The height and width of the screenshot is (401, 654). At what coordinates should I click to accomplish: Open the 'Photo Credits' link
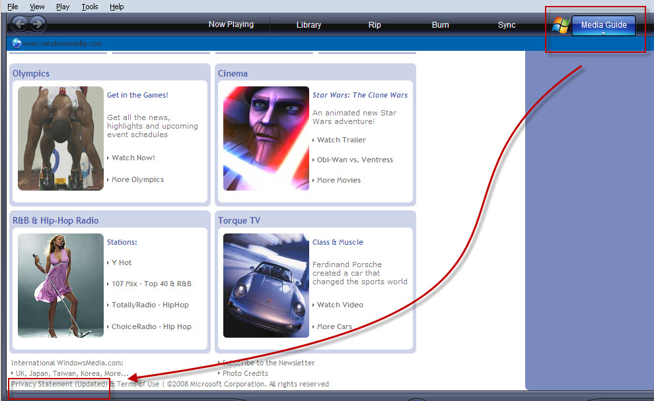[245, 373]
